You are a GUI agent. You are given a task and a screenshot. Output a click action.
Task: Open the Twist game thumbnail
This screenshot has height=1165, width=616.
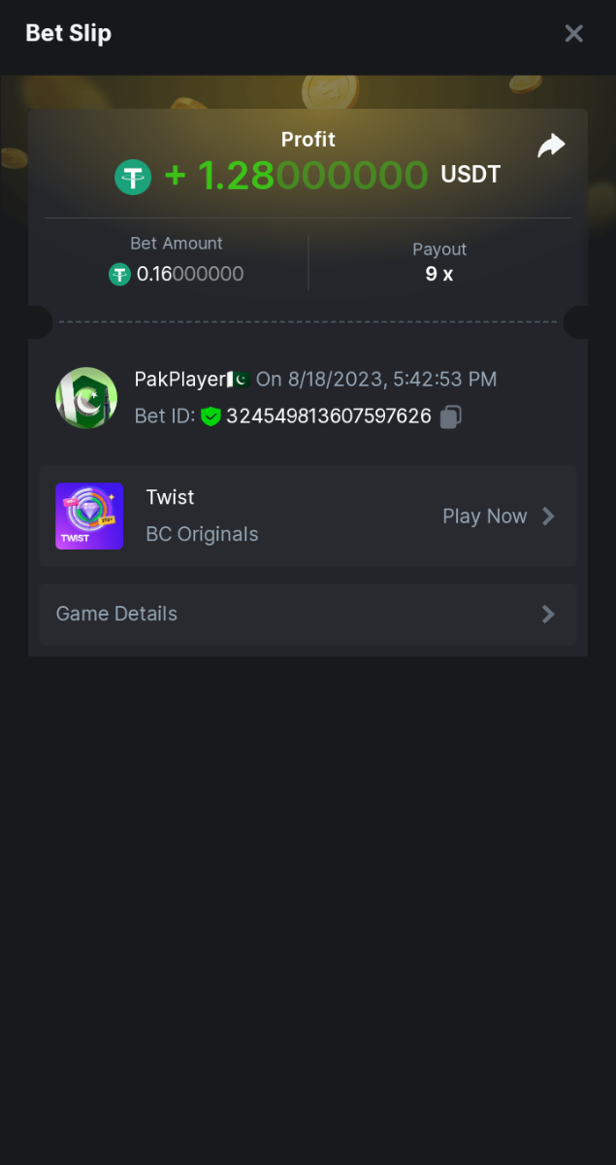point(89,516)
